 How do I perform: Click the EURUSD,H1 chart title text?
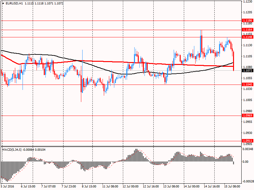point(14,3)
